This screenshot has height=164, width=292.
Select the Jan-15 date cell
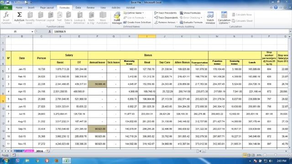coord(22,69)
